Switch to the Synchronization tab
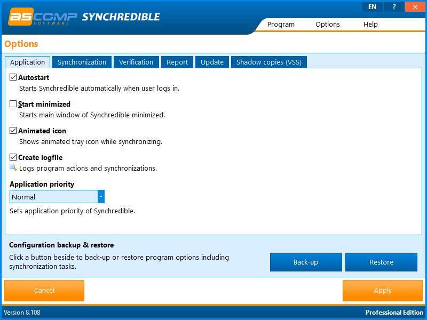Screen dimensions: 427x320 coord(81,62)
